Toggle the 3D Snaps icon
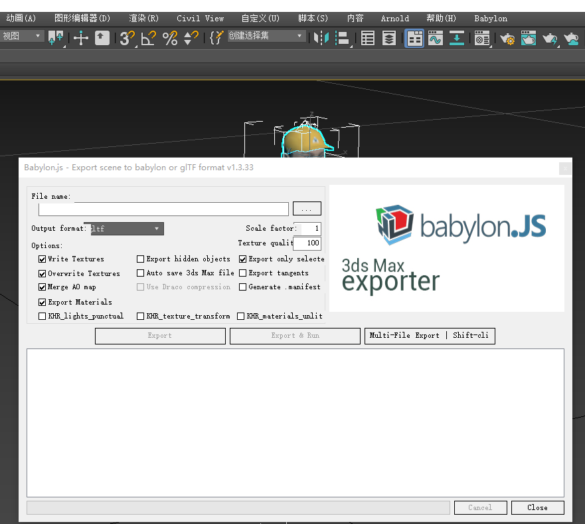The height and width of the screenshot is (524, 585). click(x=127, y=38)
